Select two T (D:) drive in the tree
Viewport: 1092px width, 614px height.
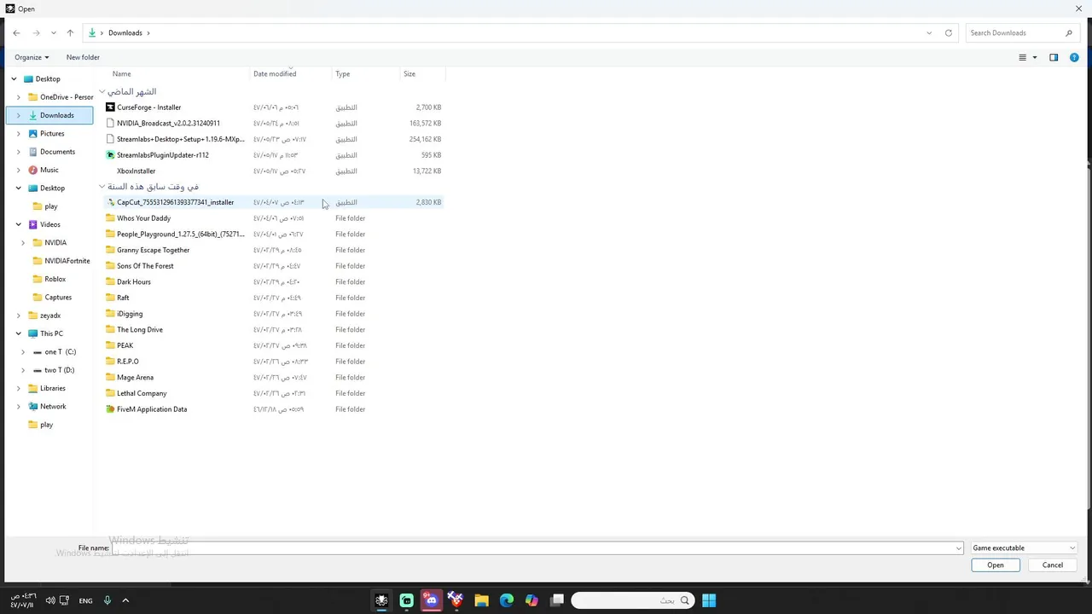[59, 370]
